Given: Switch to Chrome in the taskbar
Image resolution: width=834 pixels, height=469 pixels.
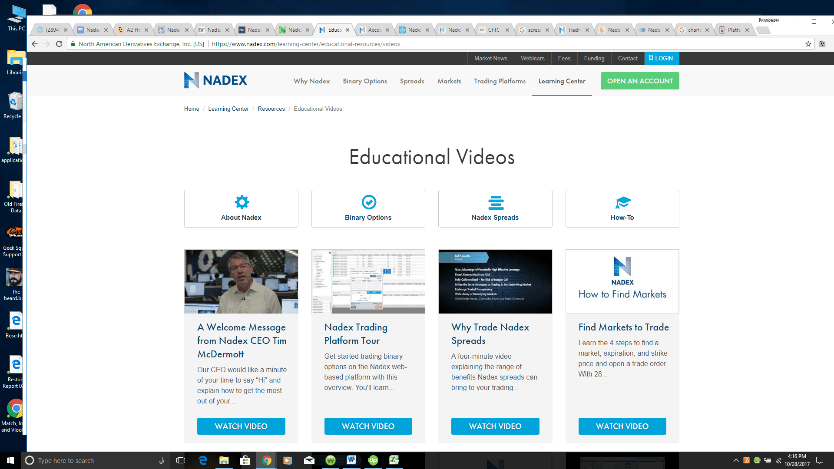Looking at the screenshot, I should (x=267, y=460).
